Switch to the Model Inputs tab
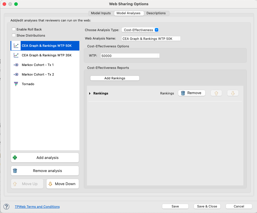The height and width of the screenshot is (213, 257). [x=101, y=13]
